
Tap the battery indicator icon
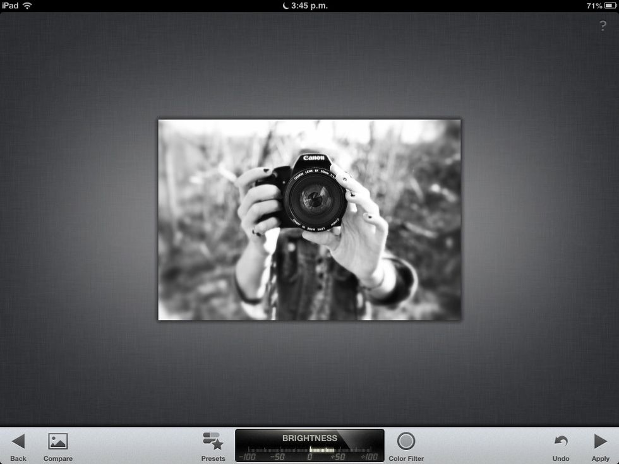tap(610, 6)
